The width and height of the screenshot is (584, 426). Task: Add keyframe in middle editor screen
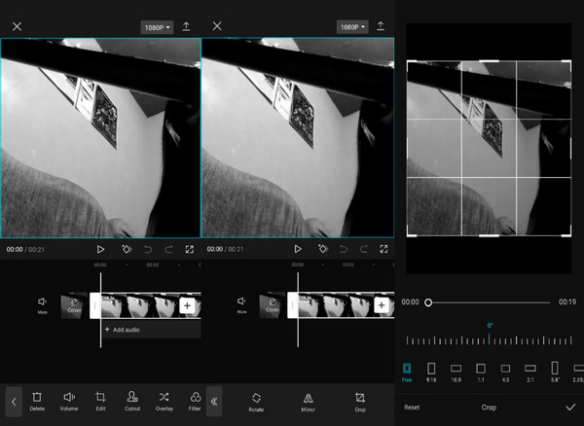(x=322, y=249)
